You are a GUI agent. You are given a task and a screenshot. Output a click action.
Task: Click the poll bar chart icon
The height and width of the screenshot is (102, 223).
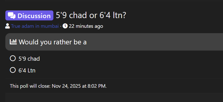tap(13, 42)
